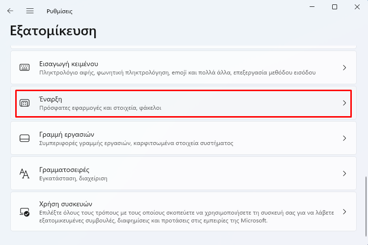Click the Γραμμή εργασιών taskbar icon
This screenshot has height=245, width=368.
(x=25, y=138)
